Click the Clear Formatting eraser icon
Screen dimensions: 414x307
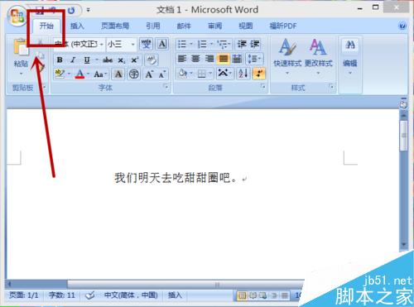click(152, 60)
